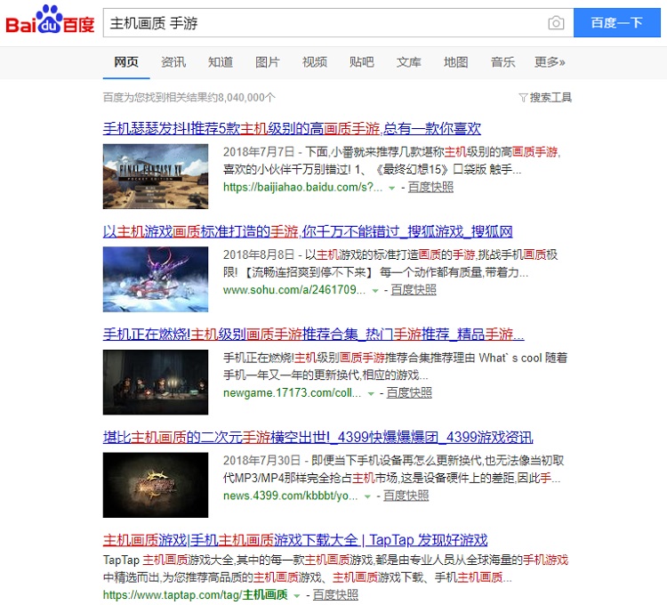The width and height of the screenshot is (667, 605).
Task: Click the thumbnail of the 4399 result
Action: point(156,485)
